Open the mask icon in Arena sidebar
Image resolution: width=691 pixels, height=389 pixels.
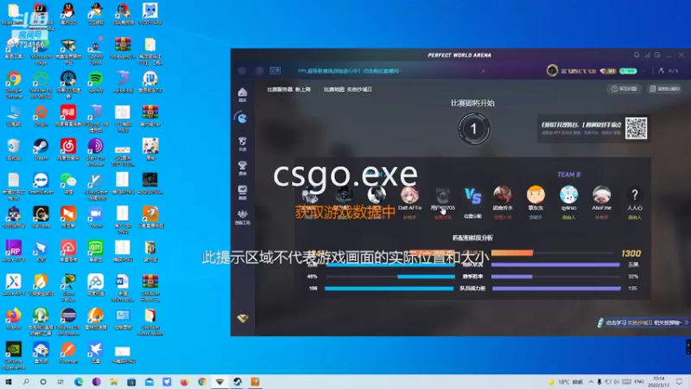pyautogui.click(x=243, y=143)
